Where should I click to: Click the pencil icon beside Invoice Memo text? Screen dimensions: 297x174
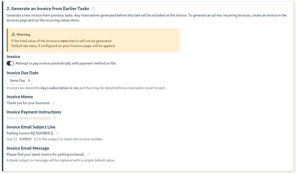pos(54,103)
